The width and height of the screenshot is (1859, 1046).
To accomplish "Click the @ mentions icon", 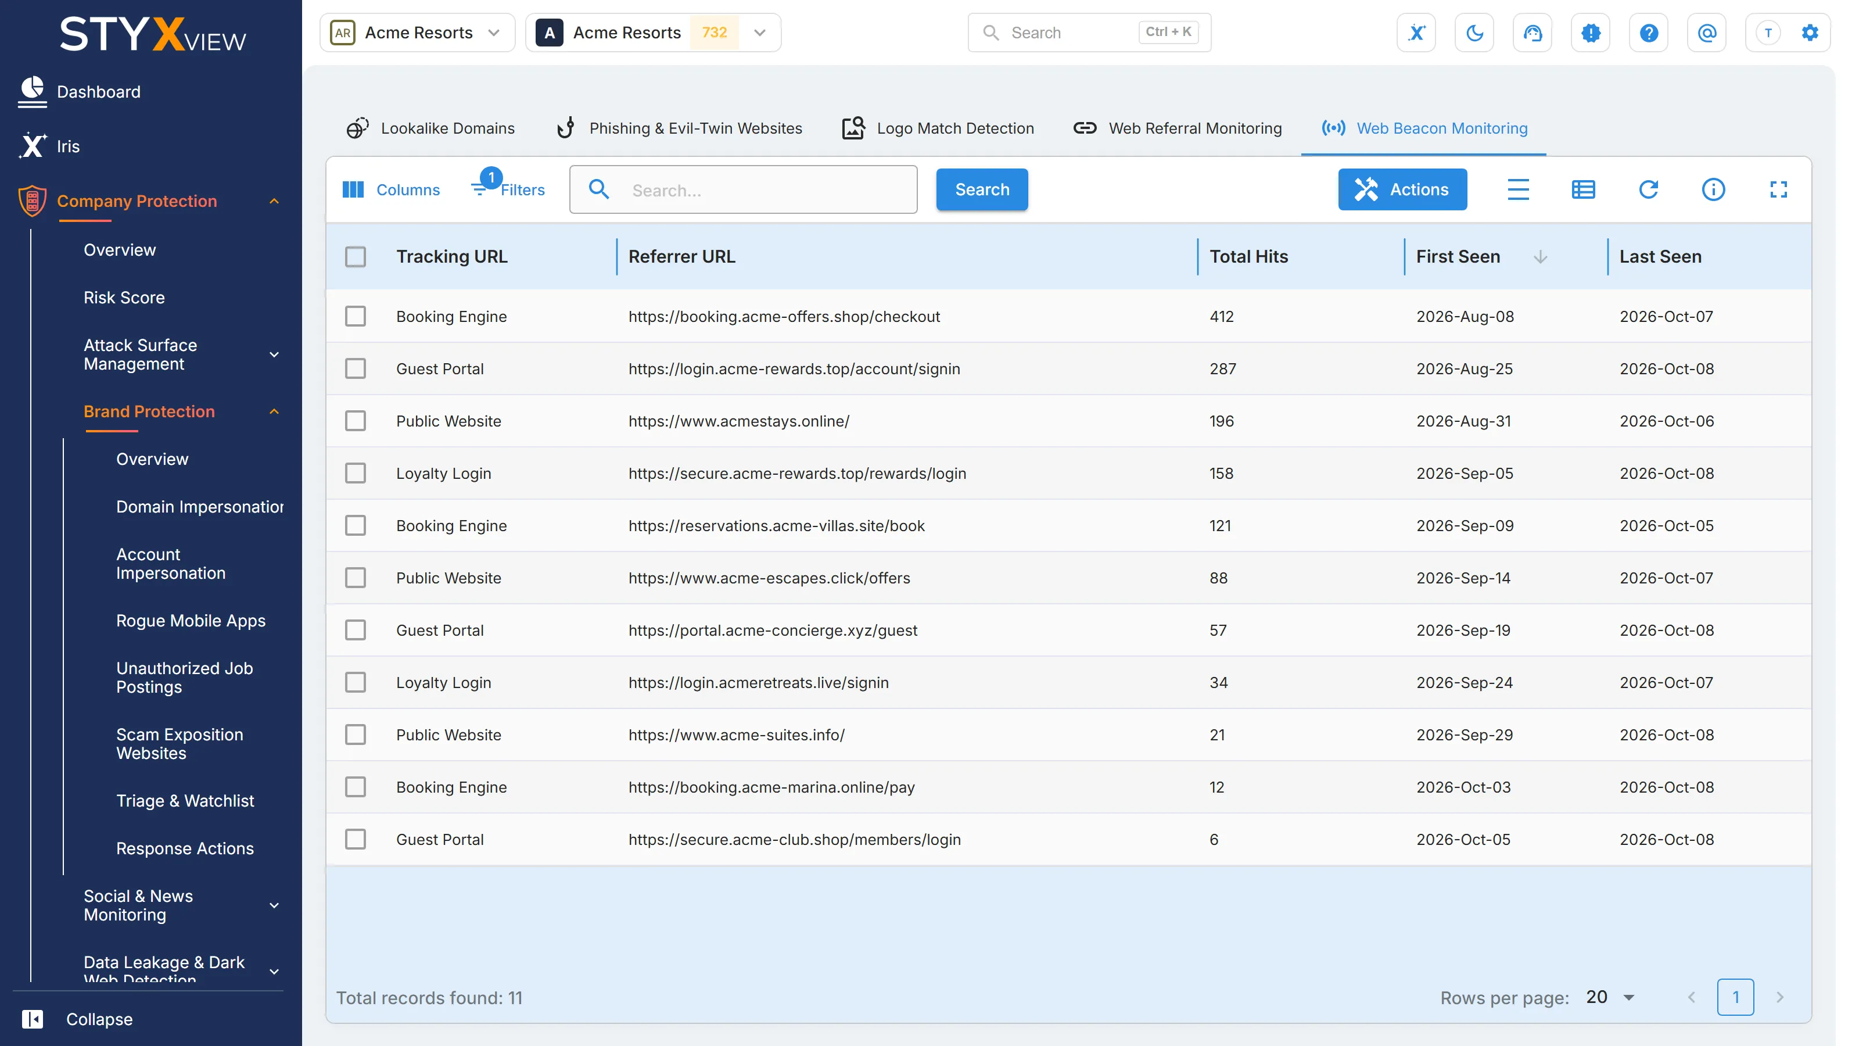I will tap(1707, 33).
